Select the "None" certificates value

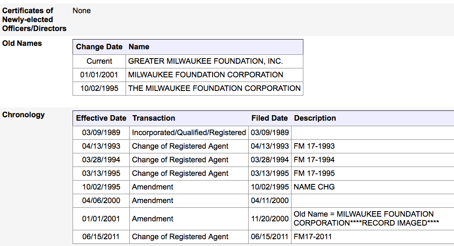pos(81,11)
